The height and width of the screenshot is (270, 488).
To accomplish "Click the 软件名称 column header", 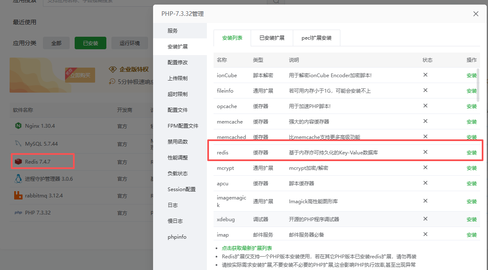I will coord(23,110).
